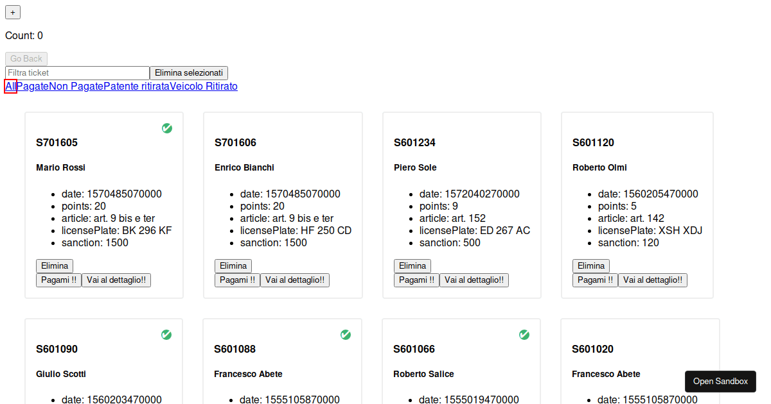This screenshot has height=404, width=771.
Task: Filter by Patente ritirata
Action: (136, 86)
